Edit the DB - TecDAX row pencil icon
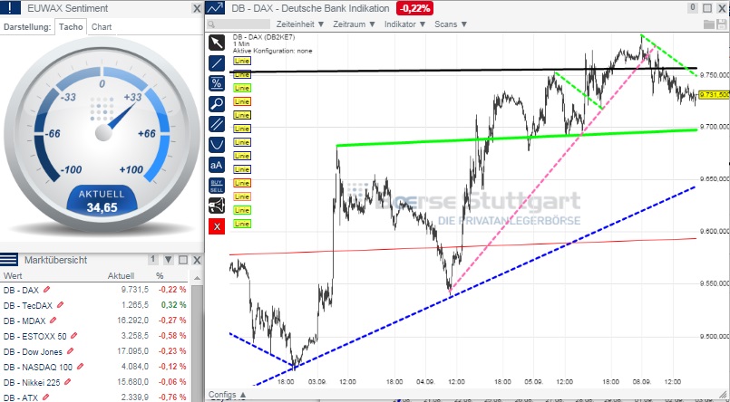Viewport: 730px width, 402px height. [60, 305]
